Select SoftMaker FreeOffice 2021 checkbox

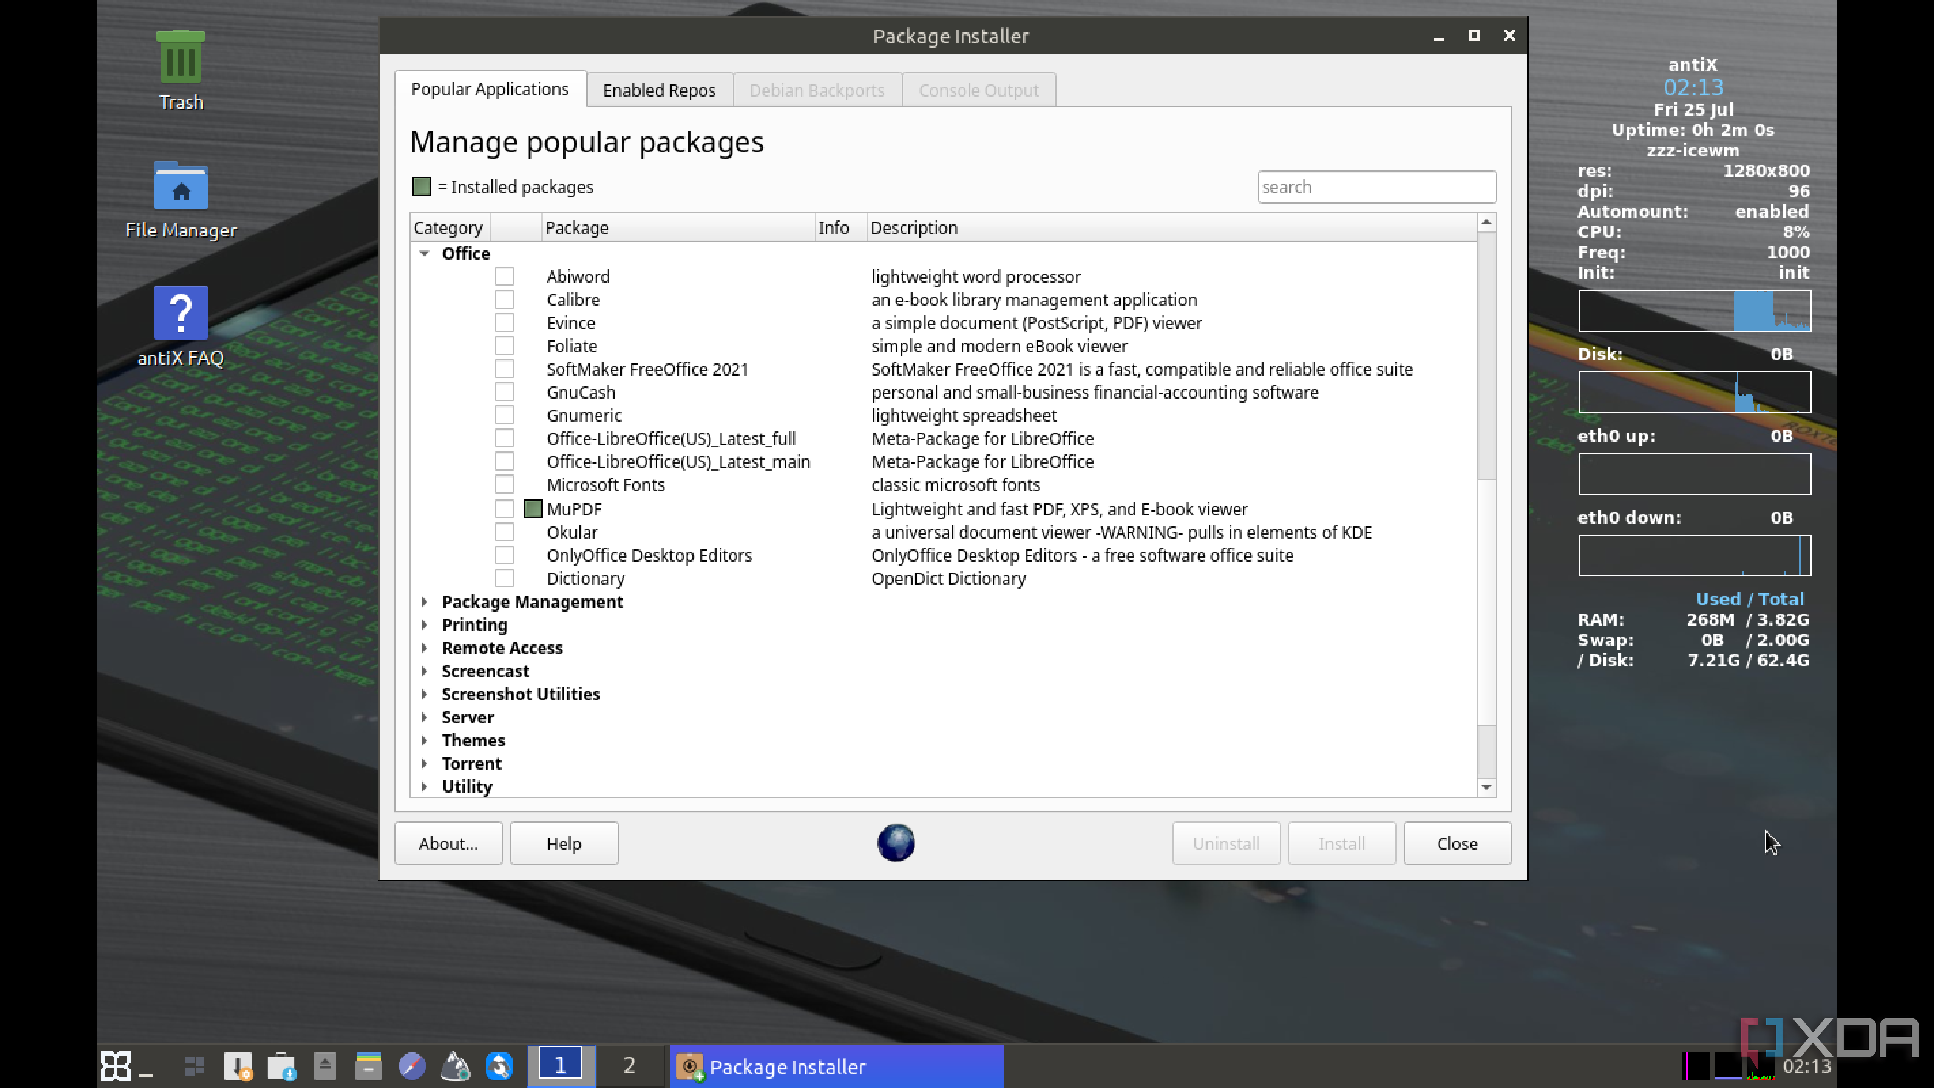[505, 369]
